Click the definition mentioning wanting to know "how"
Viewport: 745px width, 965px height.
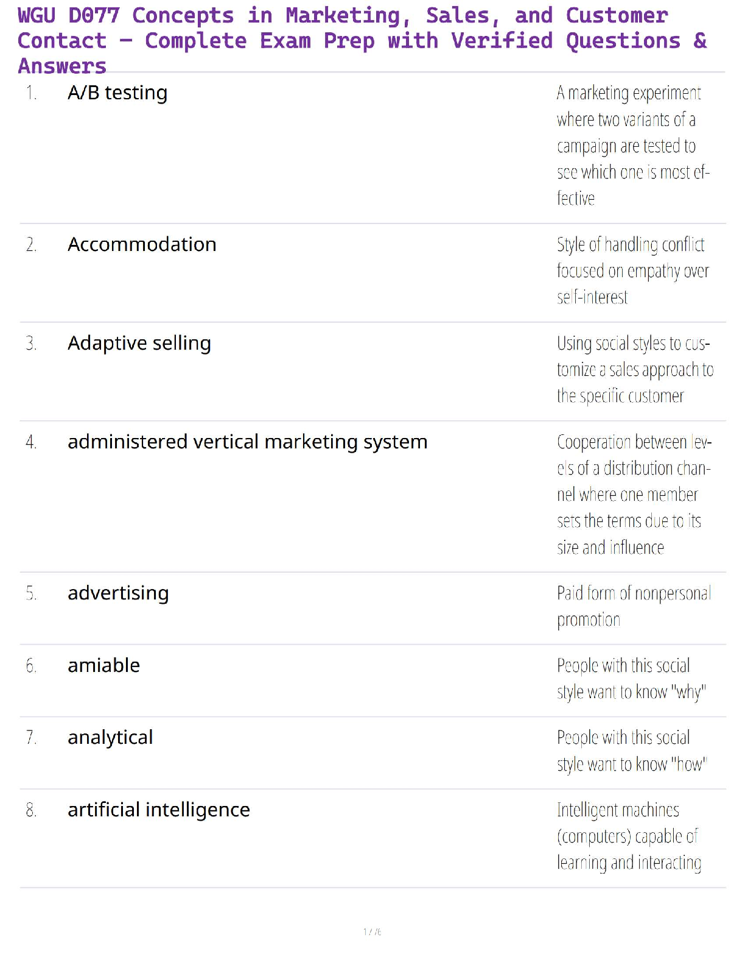click(x=631, y=751)
